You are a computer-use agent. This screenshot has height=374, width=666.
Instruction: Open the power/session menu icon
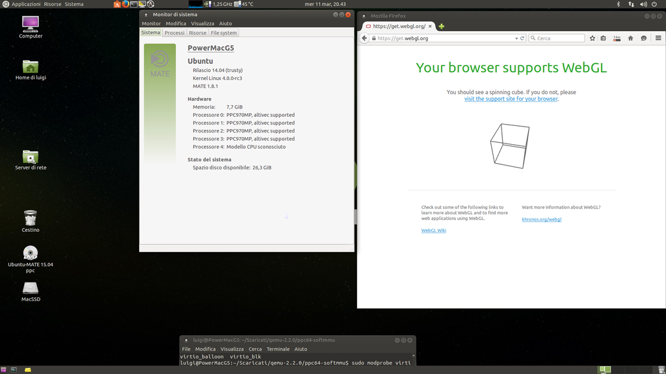(x=654, y=5)
